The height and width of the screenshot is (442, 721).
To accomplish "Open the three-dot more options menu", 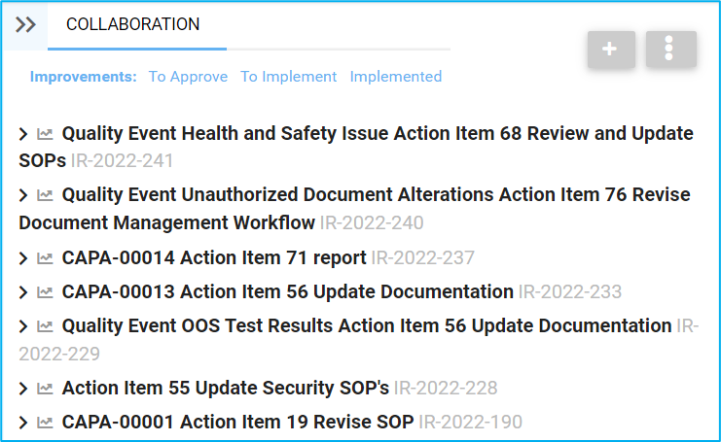I will coord(670,50).
